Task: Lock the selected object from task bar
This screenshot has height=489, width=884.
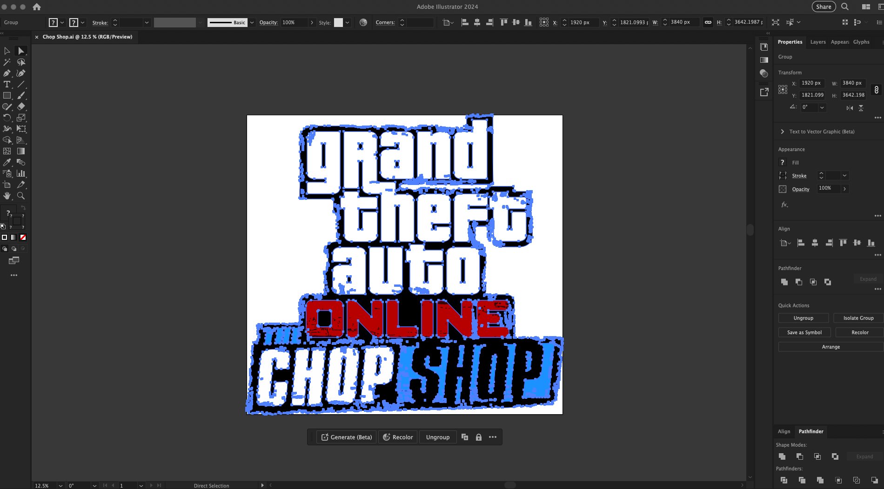Action: [478, 437]
